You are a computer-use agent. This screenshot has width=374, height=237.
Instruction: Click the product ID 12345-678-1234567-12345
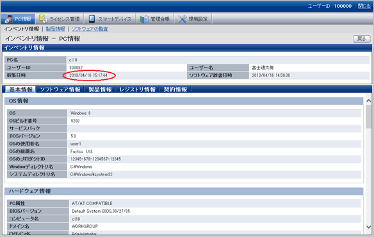tap(95, 159)
